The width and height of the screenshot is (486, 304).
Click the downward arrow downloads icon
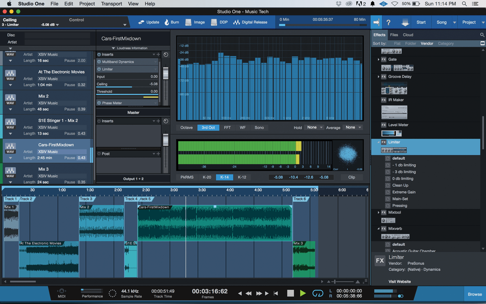click(405, 22)
